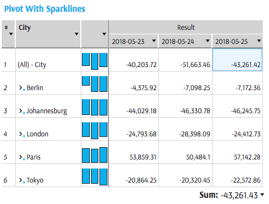The height and width of the screenshot is (204, 269).
Task: Open the sparkline column dropdown arrow
Action: tap(104, 34)
